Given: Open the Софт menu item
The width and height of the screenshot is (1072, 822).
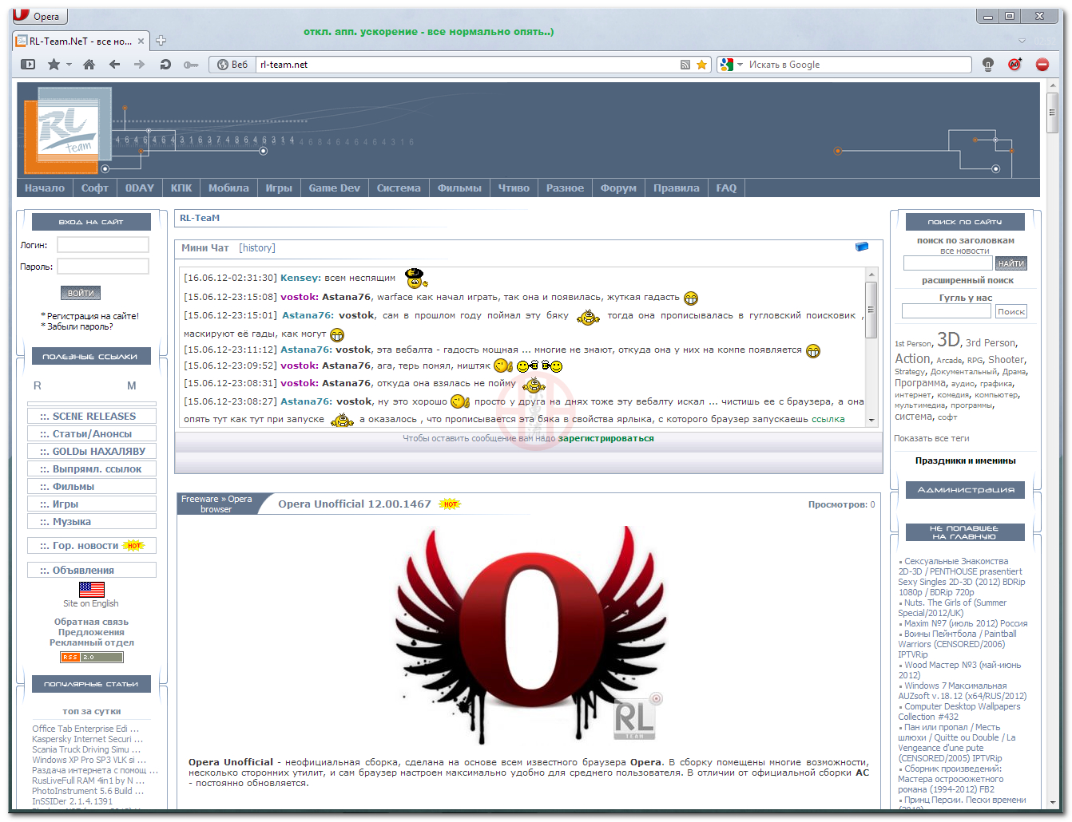Looking at the screenshot, I should (94, 188).
